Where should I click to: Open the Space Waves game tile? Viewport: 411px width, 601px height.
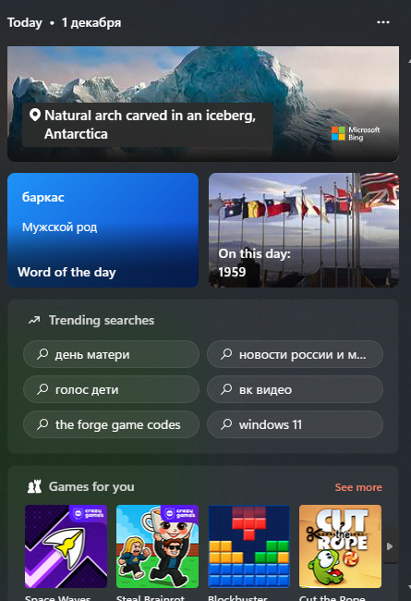(x=66, y=546)
